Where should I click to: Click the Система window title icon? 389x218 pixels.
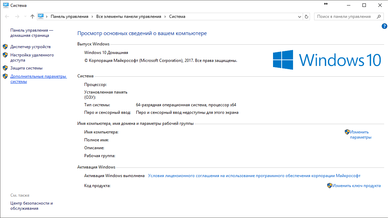pos(6,5)
